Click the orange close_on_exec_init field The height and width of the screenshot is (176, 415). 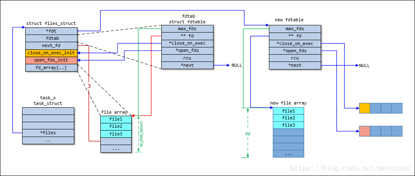(x=51, y=53)
